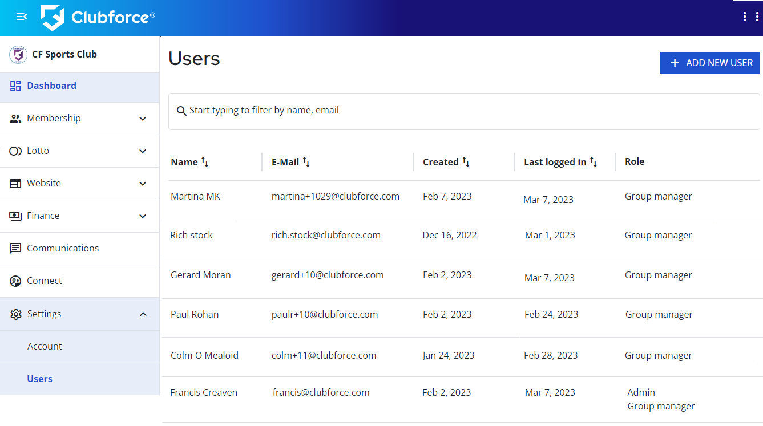Click the Settings gear icon
763x426 pixels.
click(x=15, y=314)
